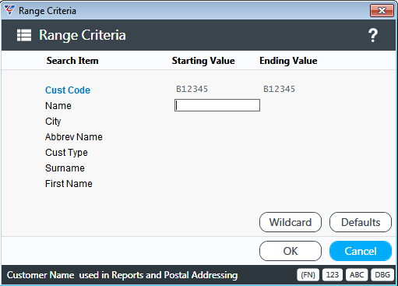Confirm with the OK button
Screen dimensions: 398x286
(291, 251)
